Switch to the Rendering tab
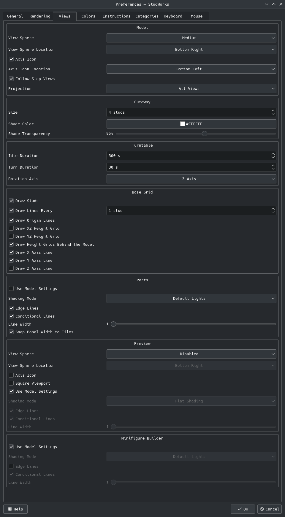Screen dimensions: 285x517 point(40,16)
